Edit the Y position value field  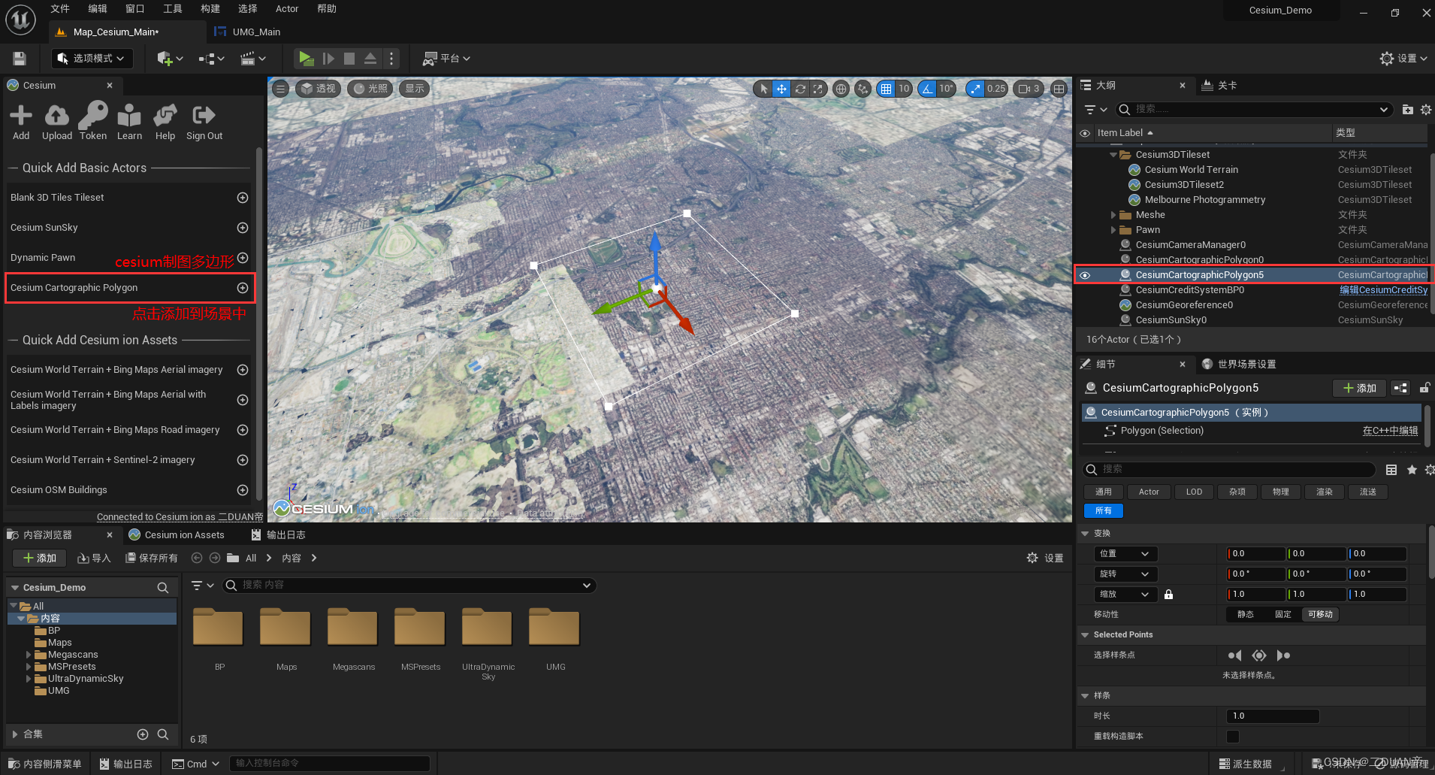(x=1316, y=553)
